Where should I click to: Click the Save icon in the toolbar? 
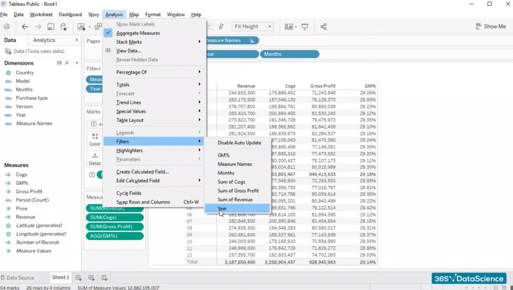51,26
